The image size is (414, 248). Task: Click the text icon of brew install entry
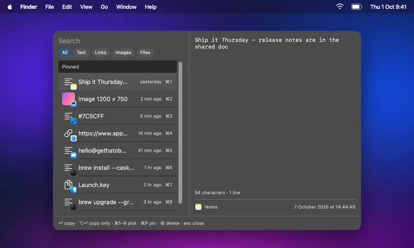(x=68, y=167)
